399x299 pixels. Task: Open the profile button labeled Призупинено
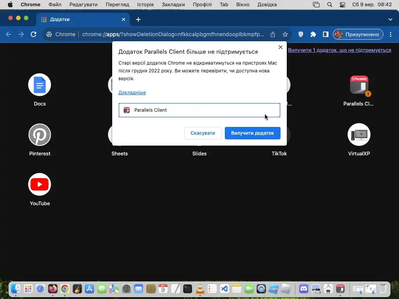tap(358, 34)
